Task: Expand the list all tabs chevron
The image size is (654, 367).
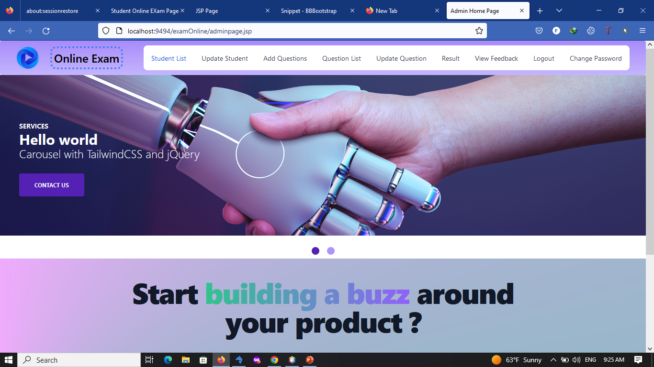Action: (x=559, y=11)
